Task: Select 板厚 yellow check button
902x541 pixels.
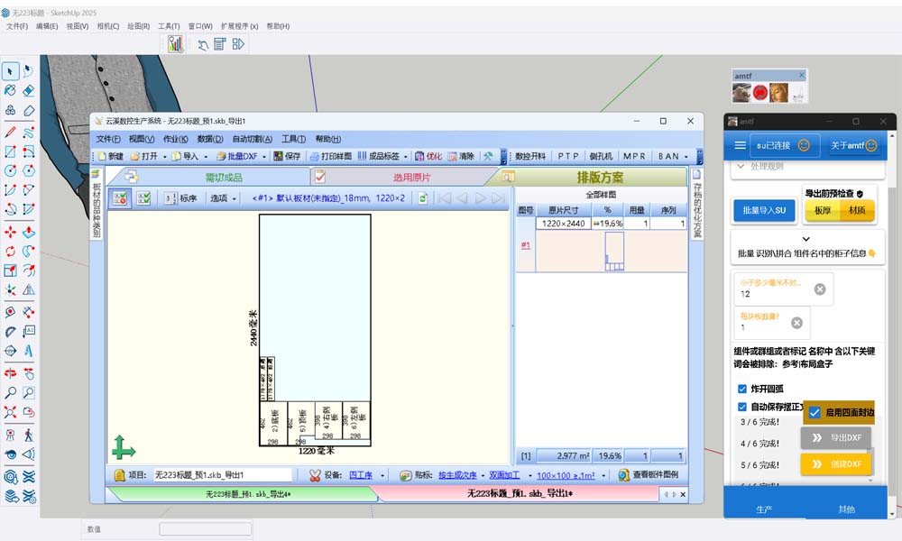Action: [x=823, y=210]
